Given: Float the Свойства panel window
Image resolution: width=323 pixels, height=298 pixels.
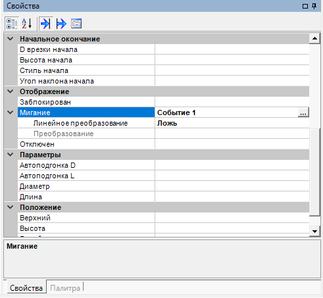Looking at the screenshot, I should pyautogui.click(x=305, y=6).
